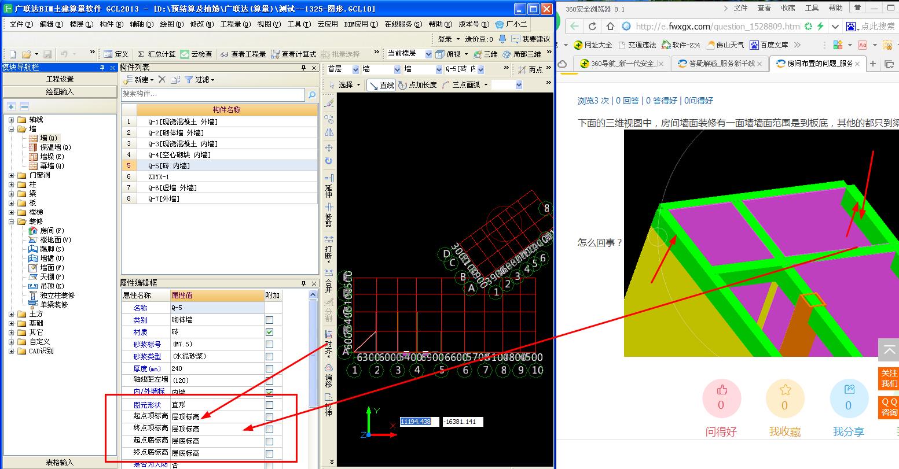Open 查看计算式 formula viewer
The width and height of the screenshot is (899, 469).
click(x=293, y=54)
